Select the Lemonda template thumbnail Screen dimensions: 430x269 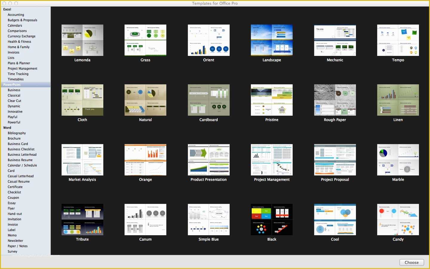(x=82, y=40)
